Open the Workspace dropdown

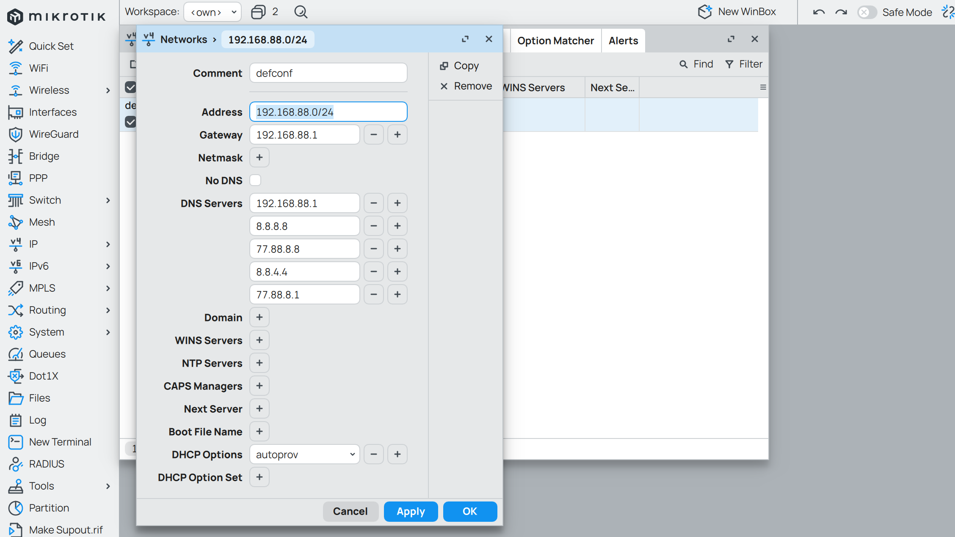213,12
